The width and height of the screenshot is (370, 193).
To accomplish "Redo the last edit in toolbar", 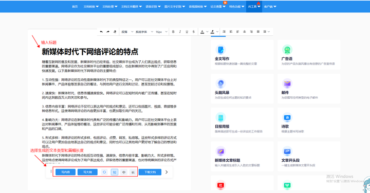I will 108,32.
